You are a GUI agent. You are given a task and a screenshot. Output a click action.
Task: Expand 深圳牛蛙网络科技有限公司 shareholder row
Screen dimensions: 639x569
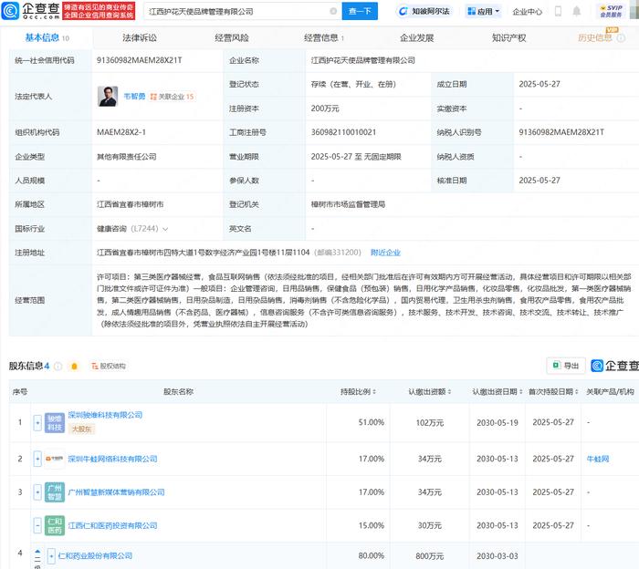coord(37,459)
